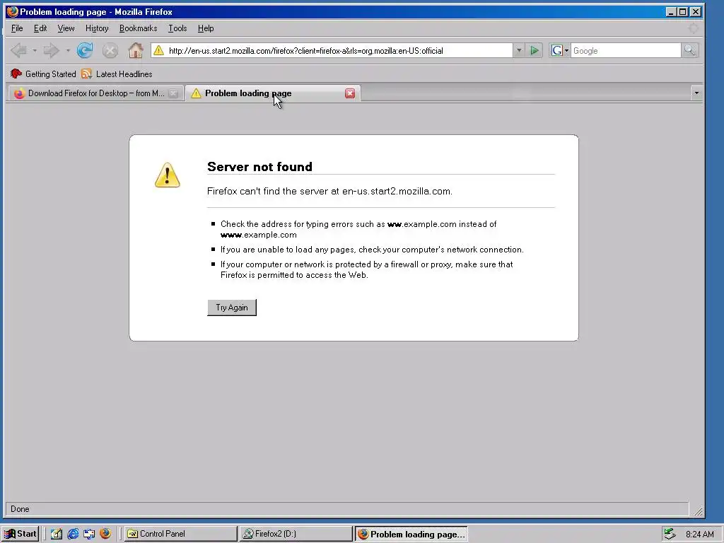The height and width of the screenshot is (543, 724).
Task: Open the File menu
Action: click(17, 28)
